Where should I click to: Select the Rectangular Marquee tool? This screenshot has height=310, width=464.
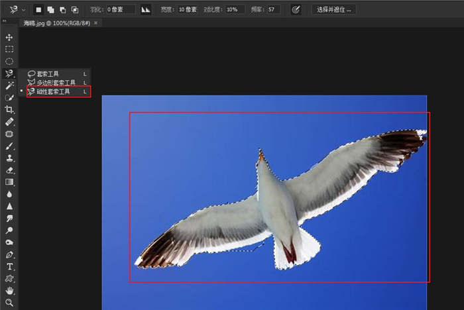tap(9, 49)
